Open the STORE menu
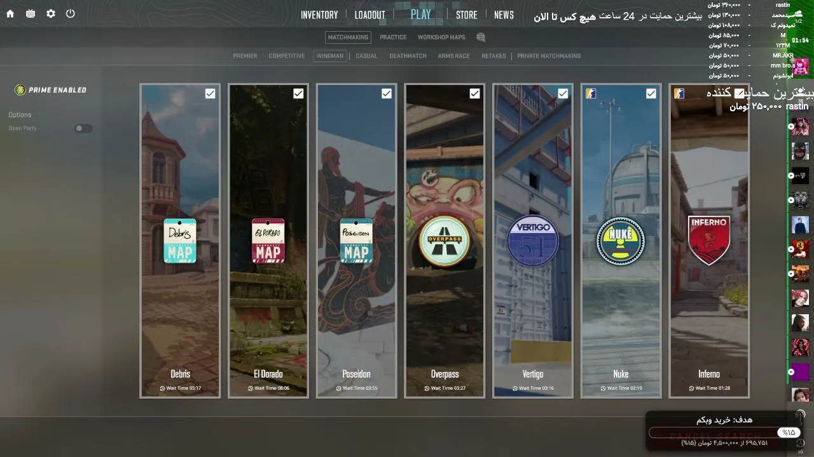The image size is (814, 457). click(467, 15)
